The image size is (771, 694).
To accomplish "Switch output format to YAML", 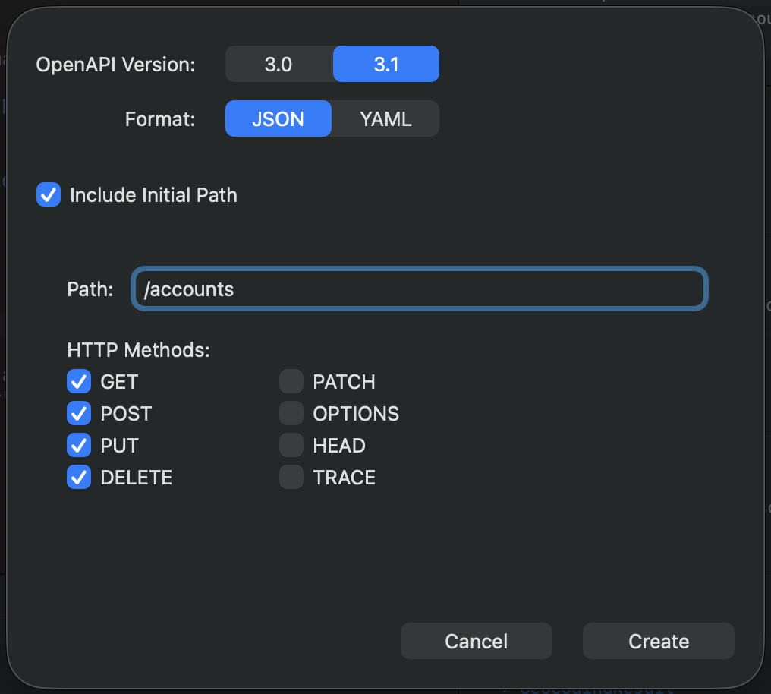I will tap(385, 118).
